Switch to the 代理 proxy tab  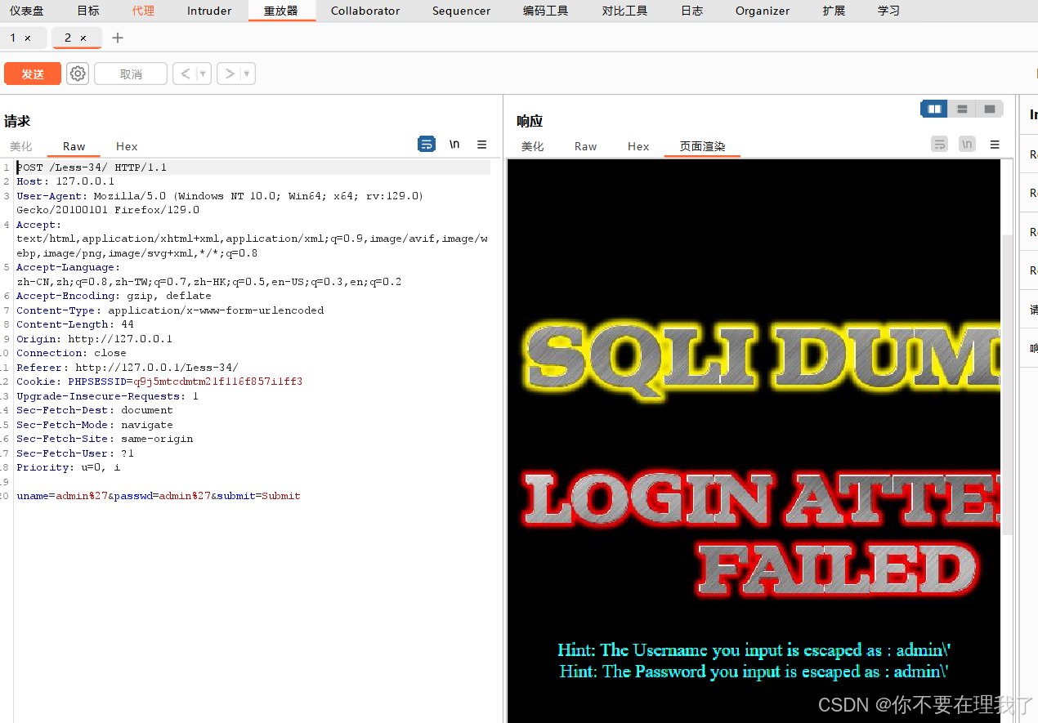coord(143,11)
